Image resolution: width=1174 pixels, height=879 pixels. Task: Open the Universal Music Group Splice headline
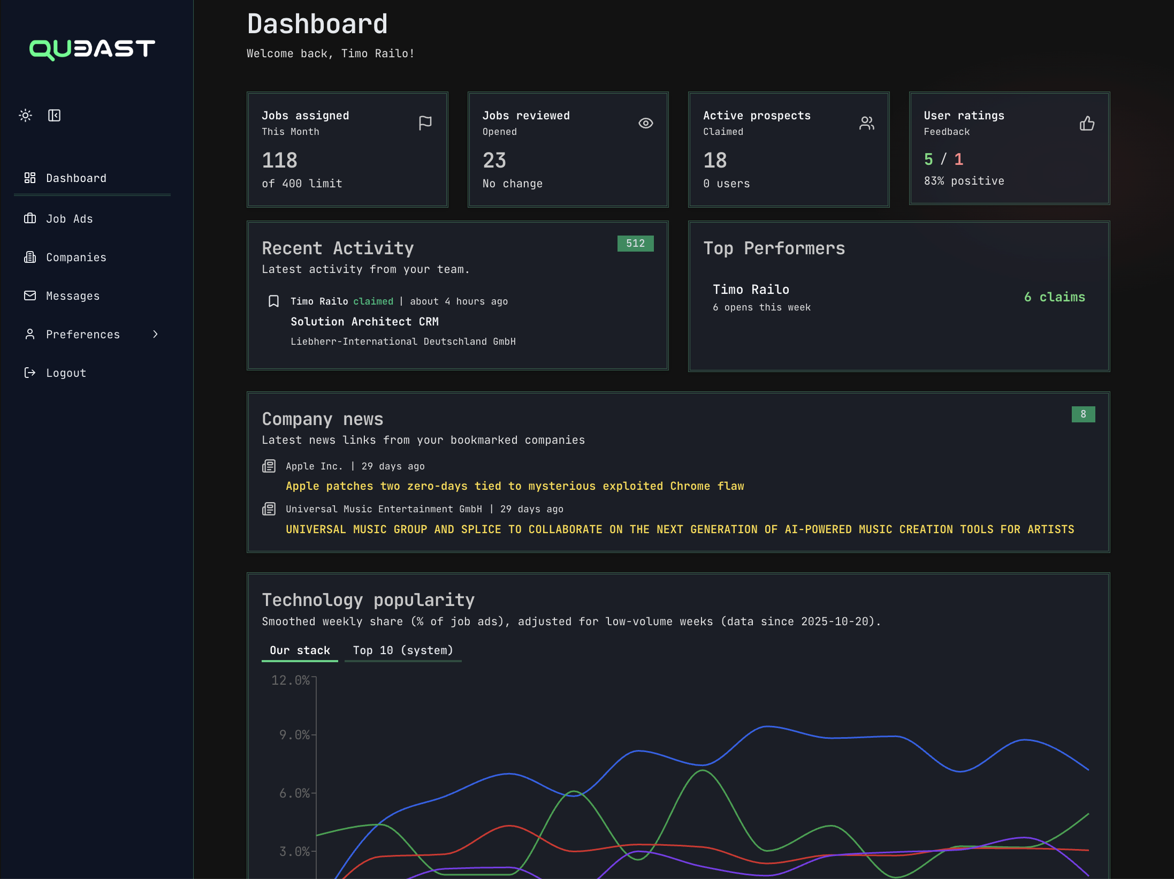[x=680, y=529]
